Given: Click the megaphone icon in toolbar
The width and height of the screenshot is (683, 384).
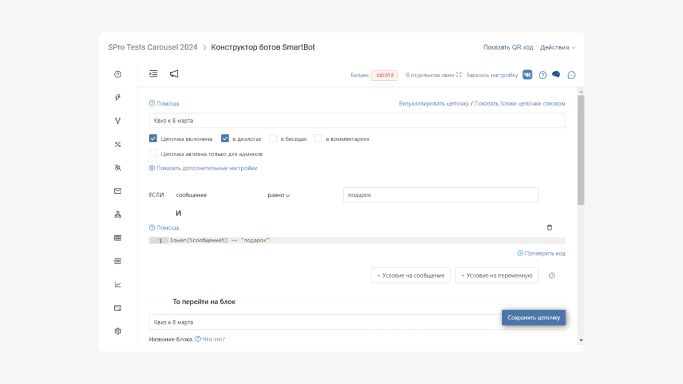Looking at the screenshot, I should [x=174, y=74].
